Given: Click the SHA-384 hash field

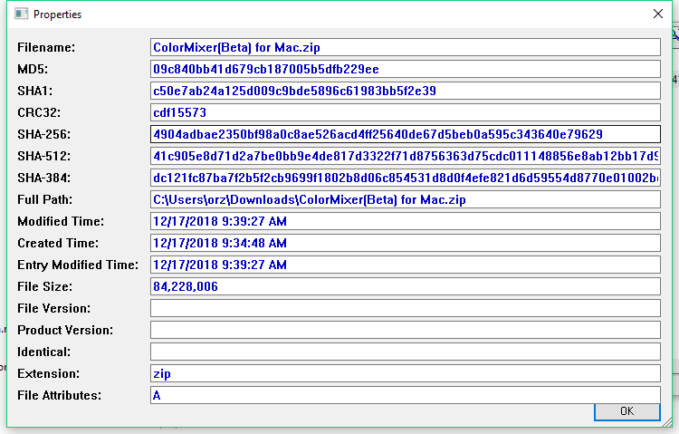Looking at the screenshot, I should click(405, 178).
